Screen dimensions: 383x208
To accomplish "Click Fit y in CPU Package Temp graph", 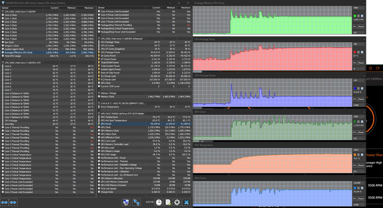I will click(355, 63).
